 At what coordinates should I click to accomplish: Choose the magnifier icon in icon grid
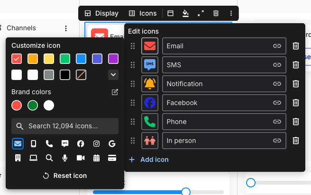[x=49, y=158]
